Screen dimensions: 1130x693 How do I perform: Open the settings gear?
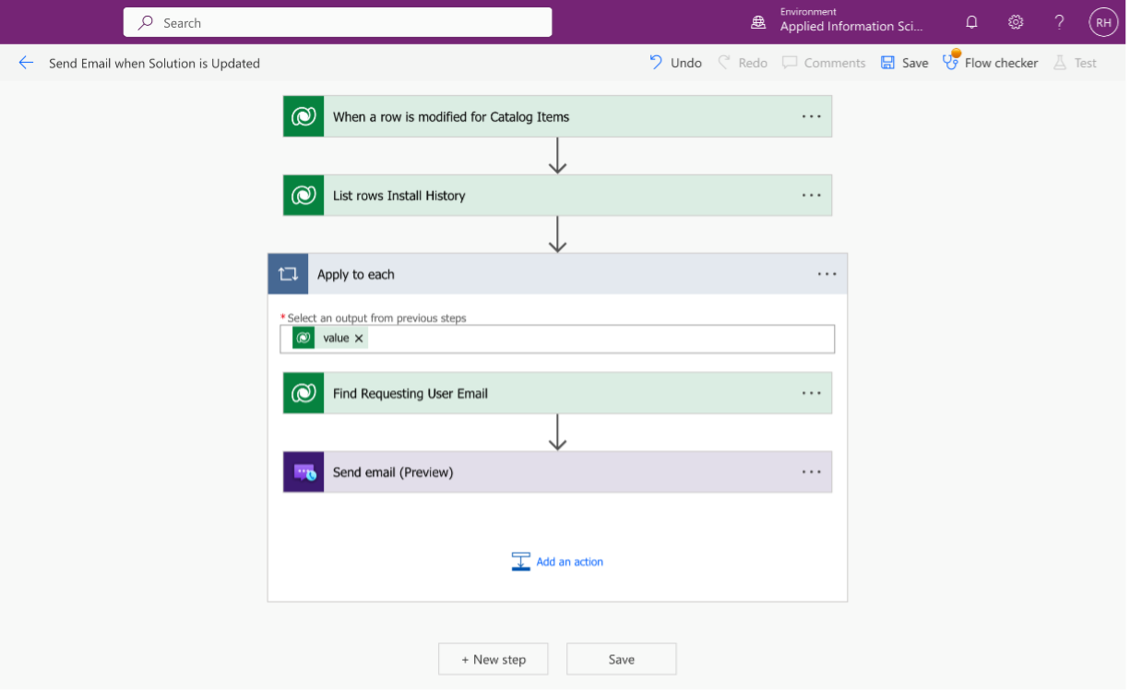[1016, 21]
